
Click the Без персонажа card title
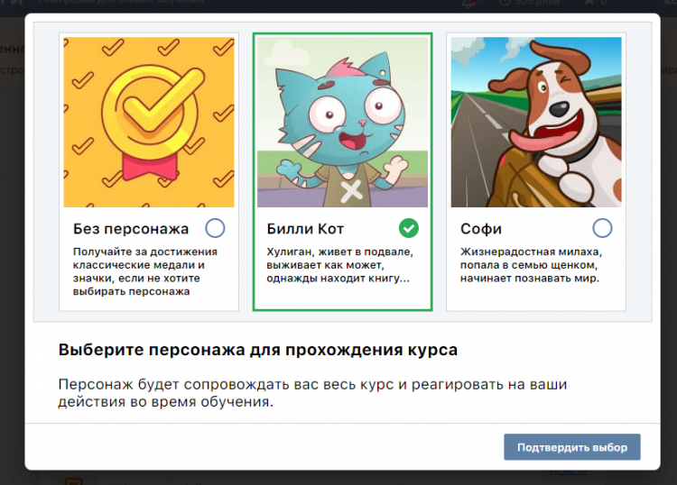click(x=130, y=228)
